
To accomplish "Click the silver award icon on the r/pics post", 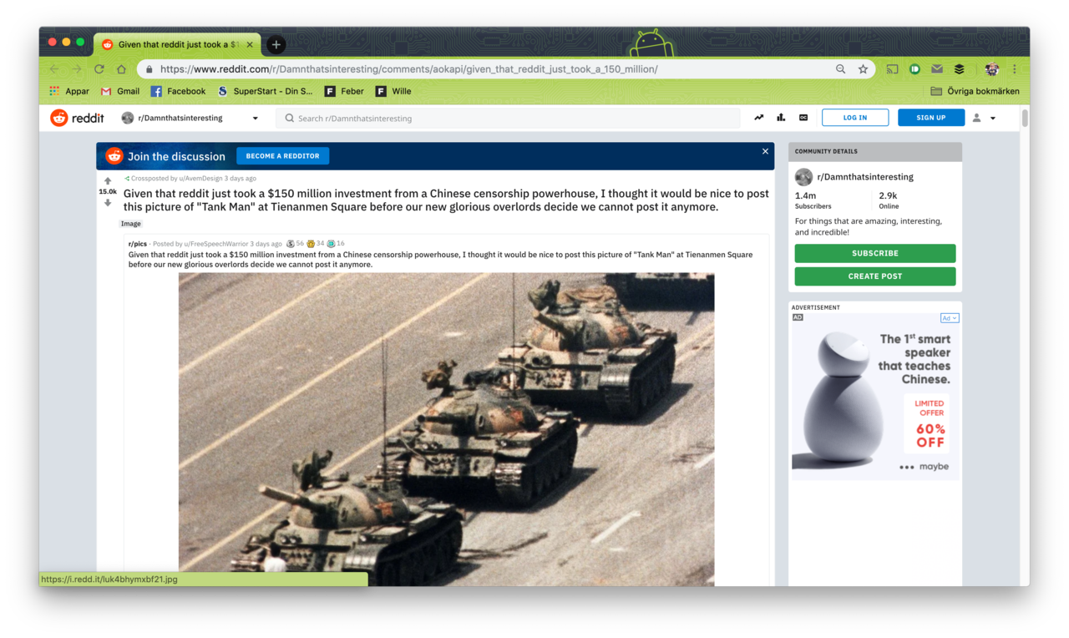I will tap(291, 244).
